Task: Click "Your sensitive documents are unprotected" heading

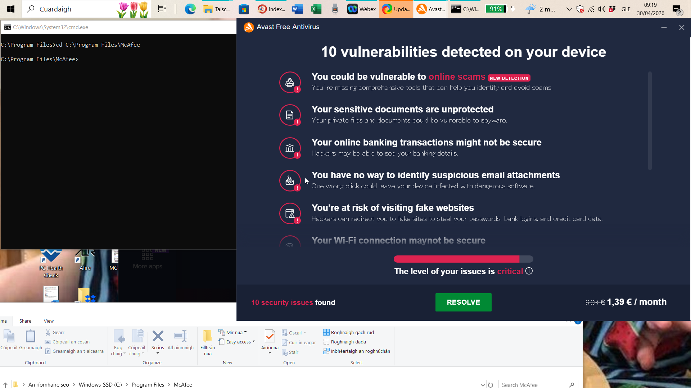Action: click(x=402, y=109)
